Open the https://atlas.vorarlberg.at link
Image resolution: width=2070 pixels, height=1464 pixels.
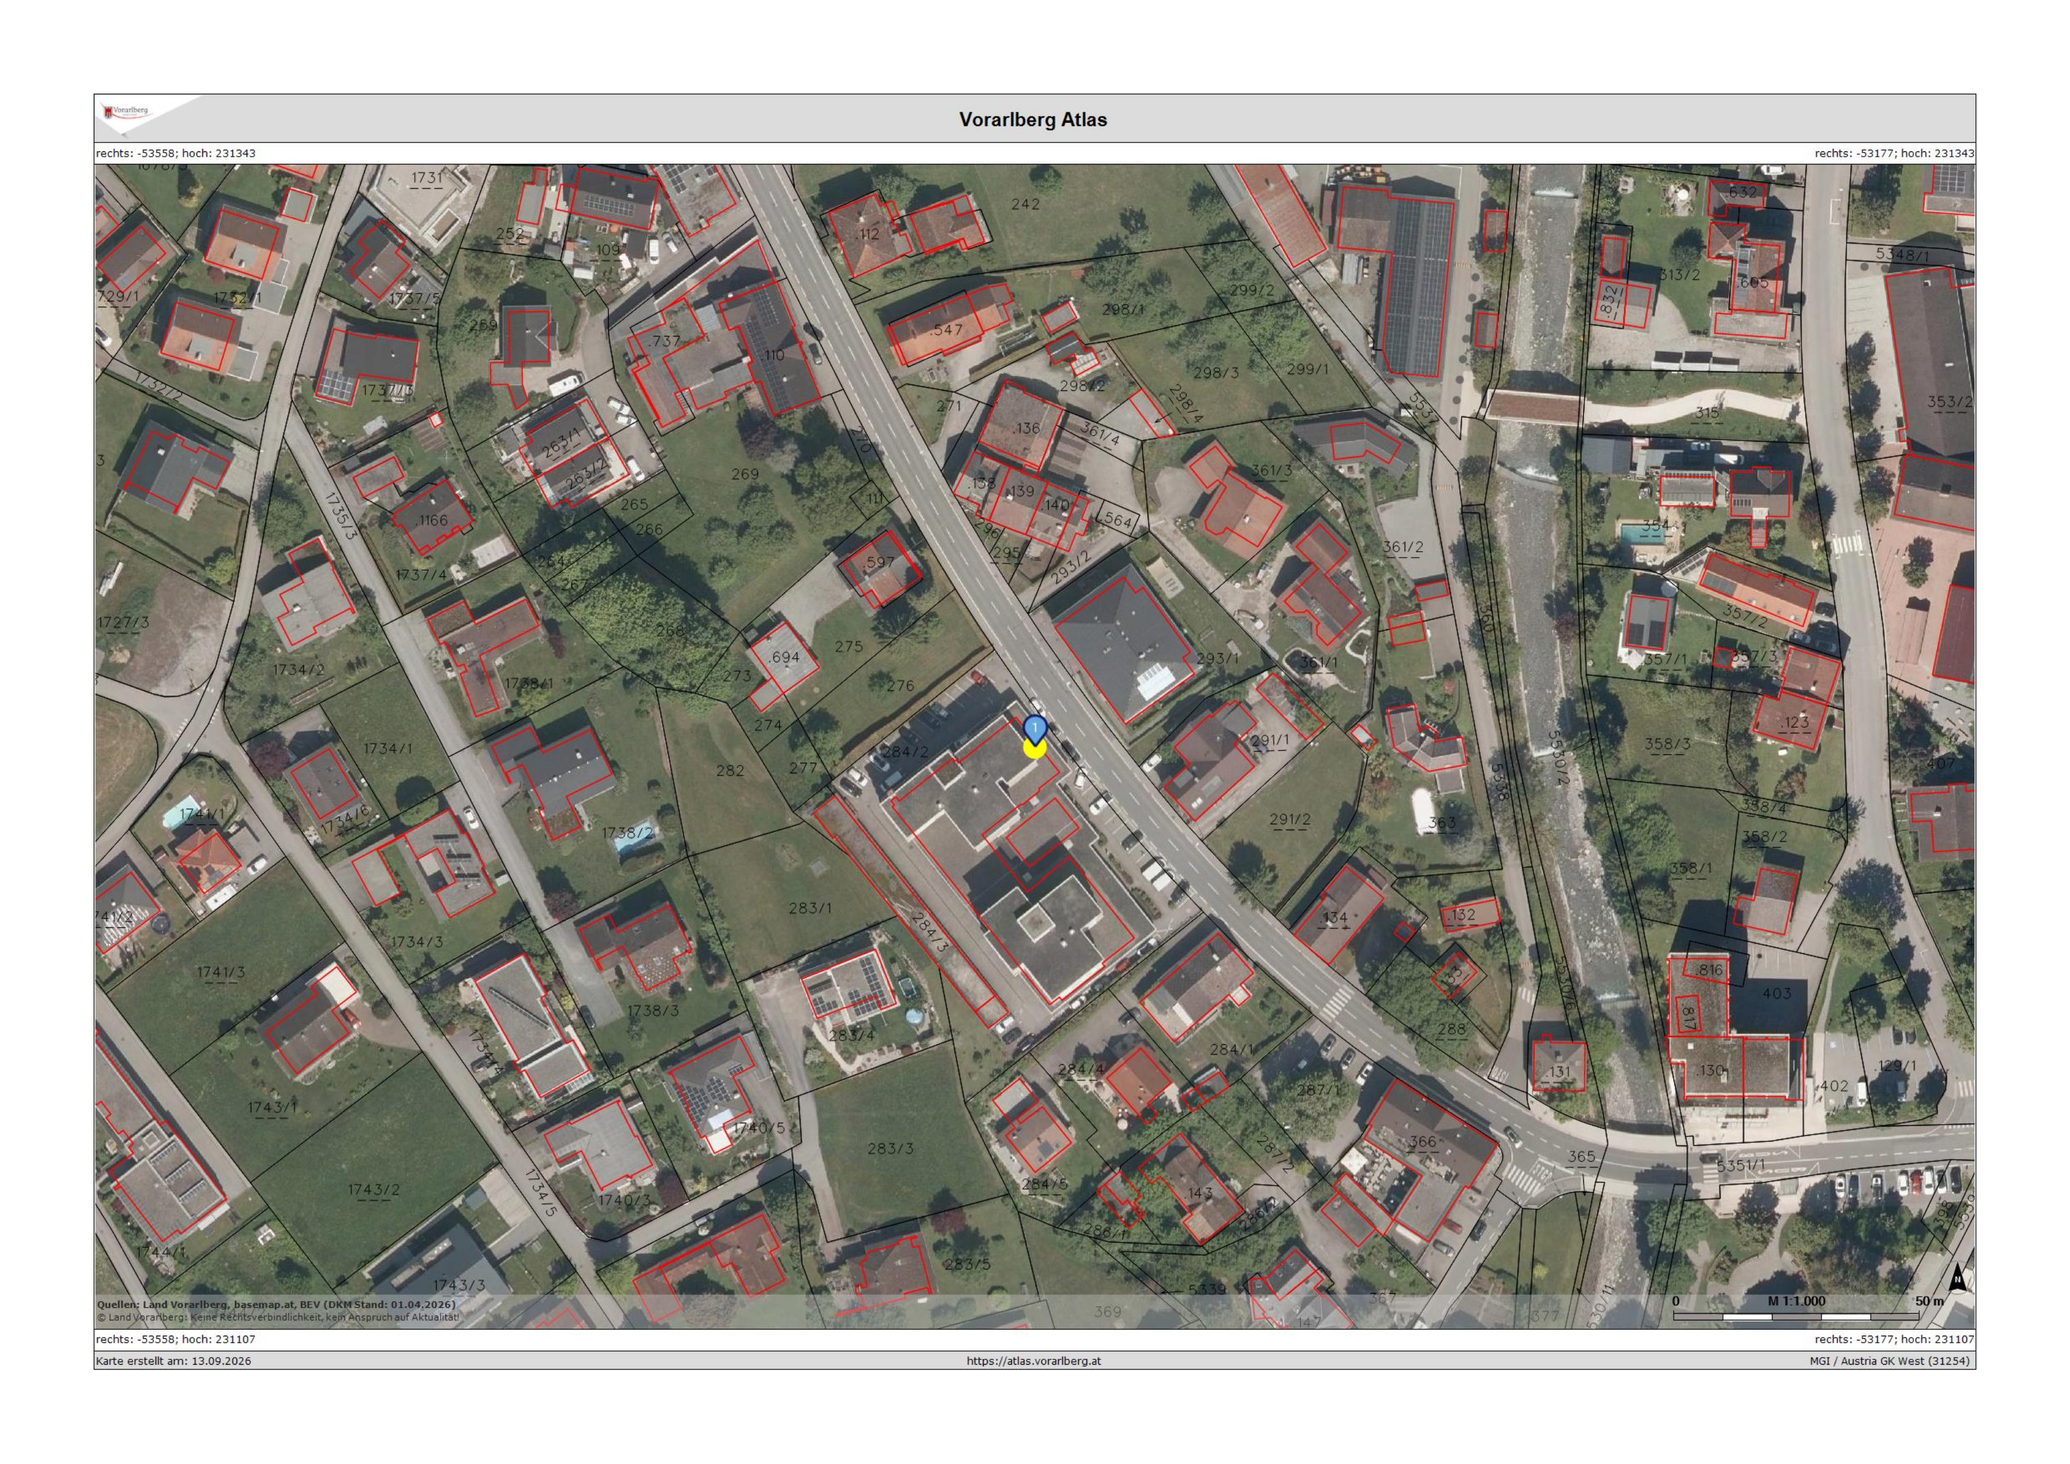click(x=1033, y=1361)
